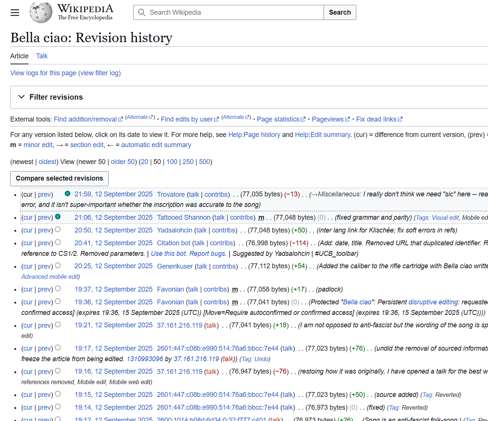Open Visual edit tag link
Viewport: 488px width, 421px height.
click(x=445, y=218)
